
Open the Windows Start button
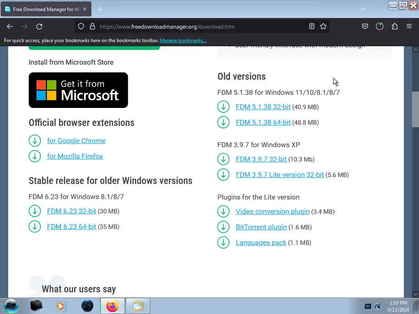coord(11,306)
